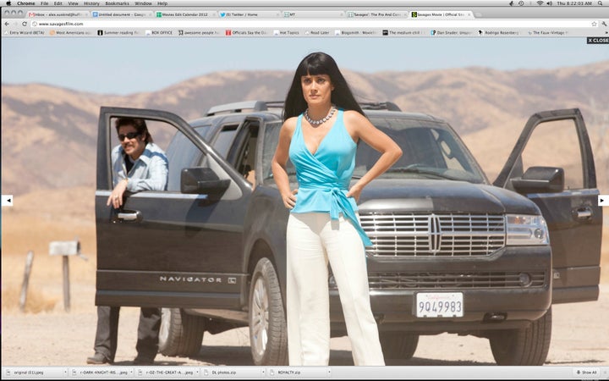This screenshot has width=609, height=381.
Task: Switch to the MT tab
Action: [x=314, y=14]
